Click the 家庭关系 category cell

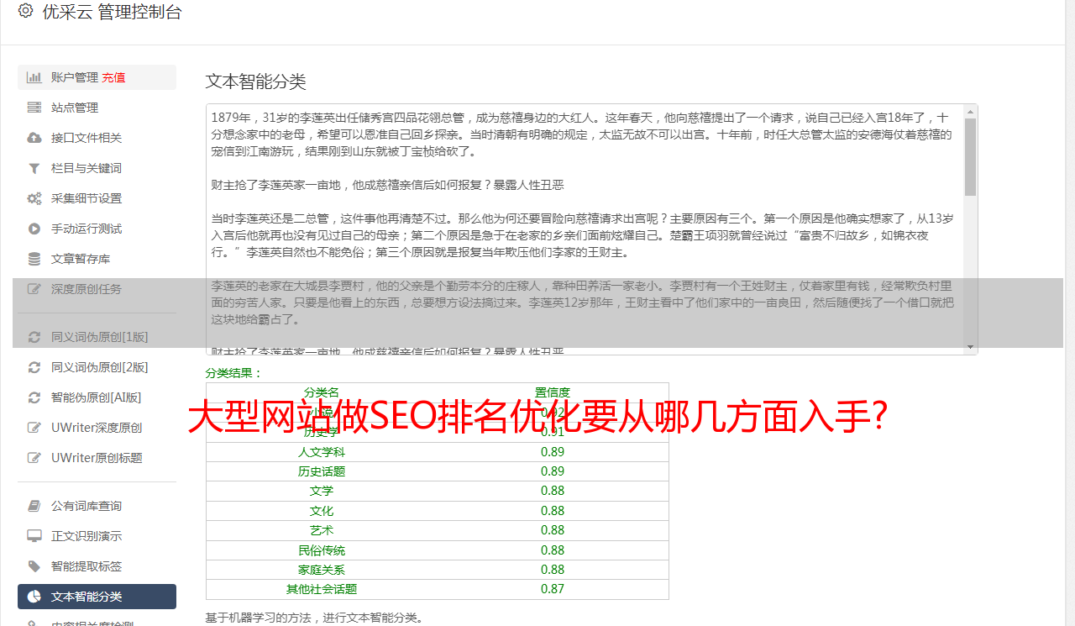click(322, 570)
